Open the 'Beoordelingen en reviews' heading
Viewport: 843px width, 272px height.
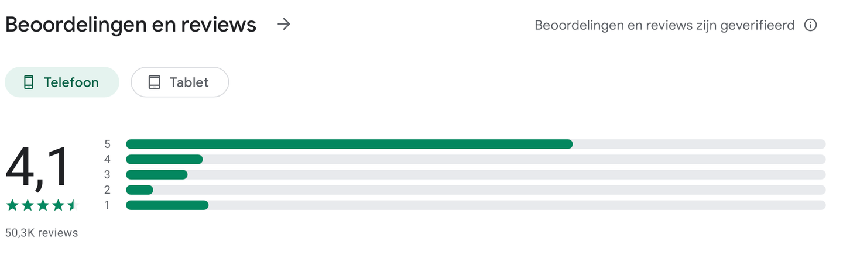(131, 25)
